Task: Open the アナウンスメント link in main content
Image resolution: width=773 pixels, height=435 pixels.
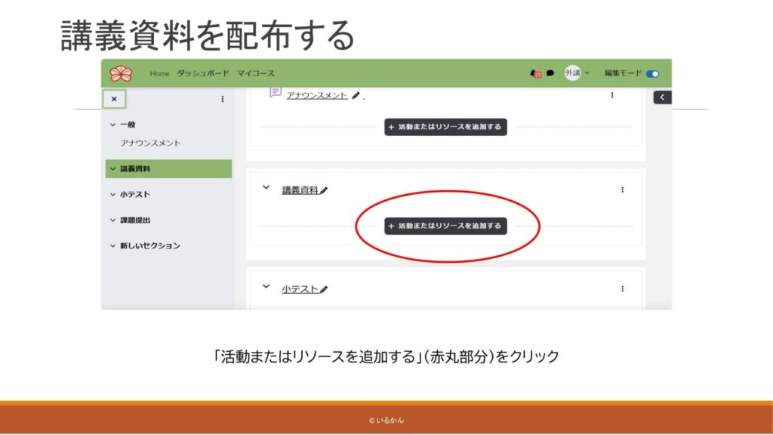Action: [x=317, y=96]
